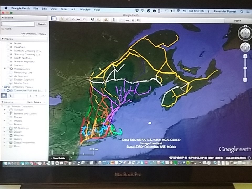Click View in Google Maps toolbar icon
The height and width of the screenshot is (189, 252).
(138, 20)
